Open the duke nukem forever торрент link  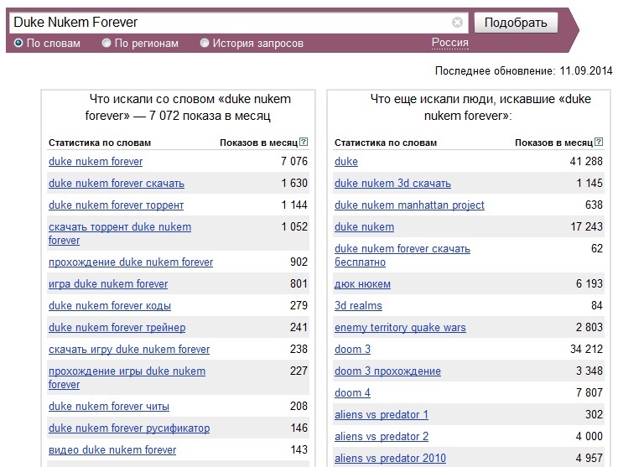point(116,205)
